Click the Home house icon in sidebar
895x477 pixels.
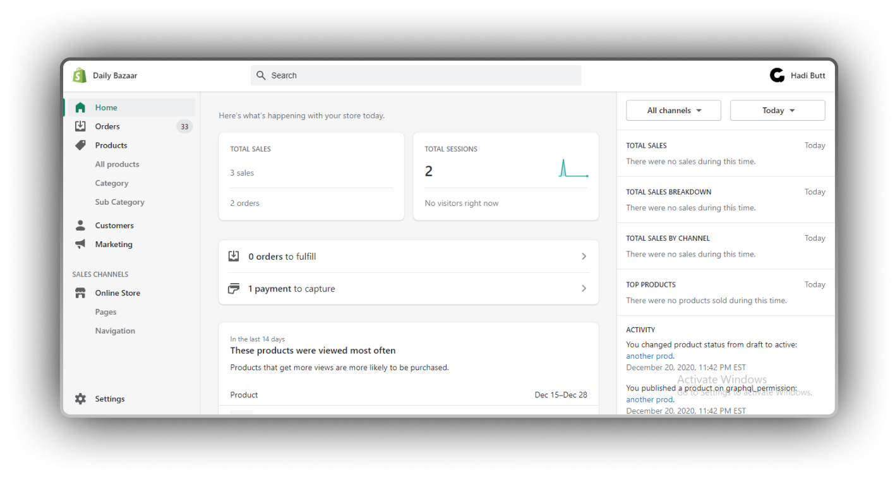[x=80, y=107]
